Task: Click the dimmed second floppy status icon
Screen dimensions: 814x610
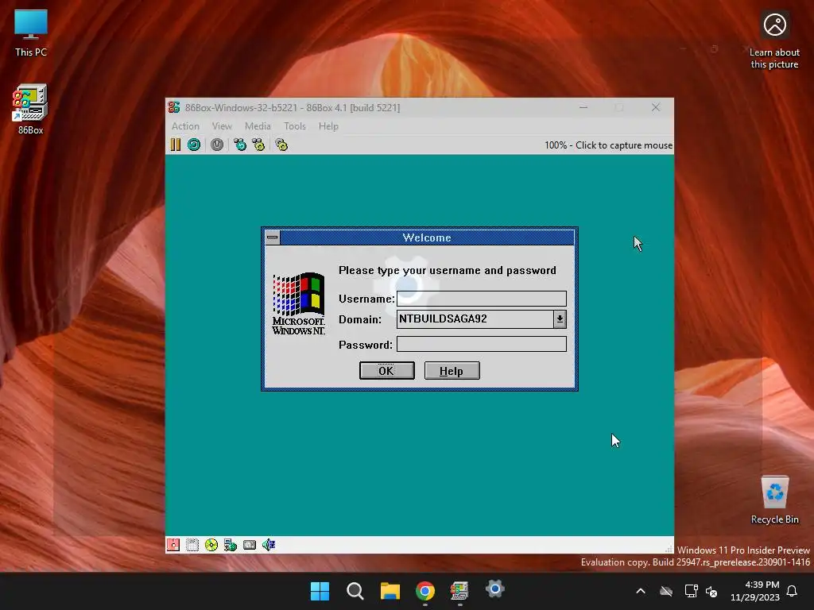Action: click(192, 545)
